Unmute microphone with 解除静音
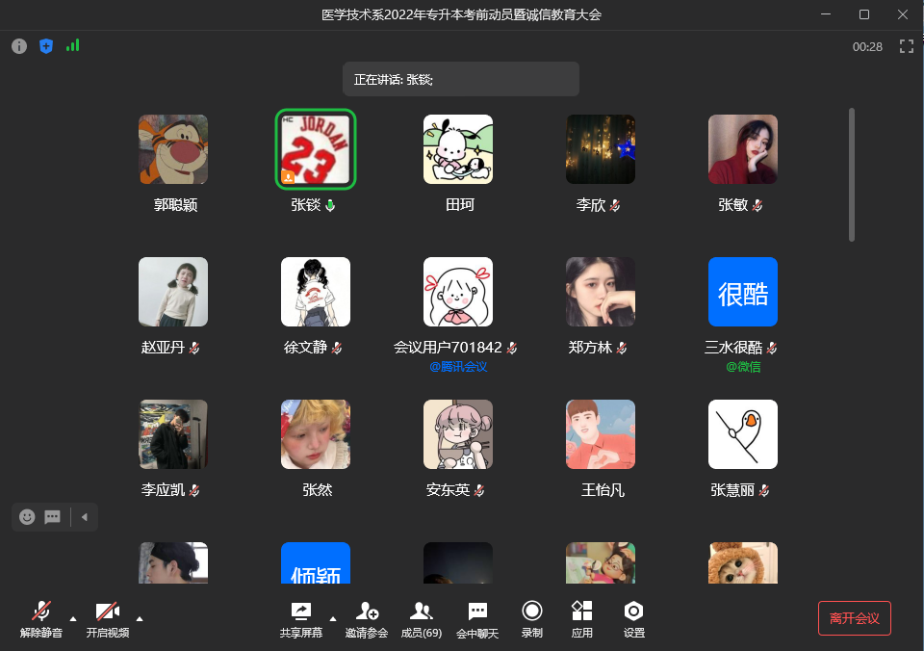924x651 pixels. 41,618
